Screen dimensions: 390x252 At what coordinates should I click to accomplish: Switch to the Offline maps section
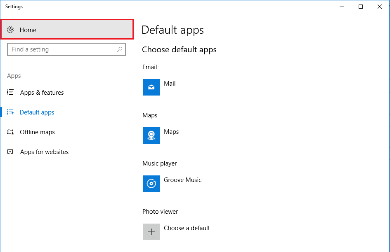(x=38, y=132)
